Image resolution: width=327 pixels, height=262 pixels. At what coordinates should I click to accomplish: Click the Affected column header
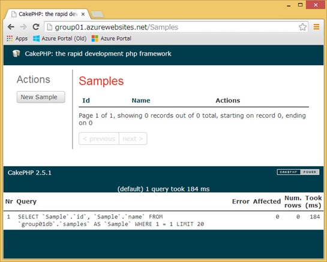tap(267, 202)
